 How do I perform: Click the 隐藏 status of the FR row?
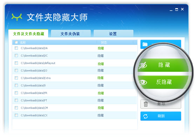coord(101,93)
